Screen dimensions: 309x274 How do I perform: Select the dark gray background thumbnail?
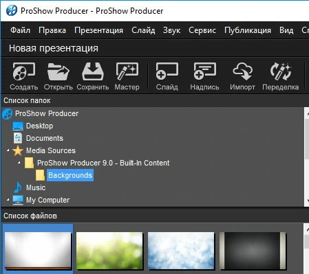click(253, 251)
